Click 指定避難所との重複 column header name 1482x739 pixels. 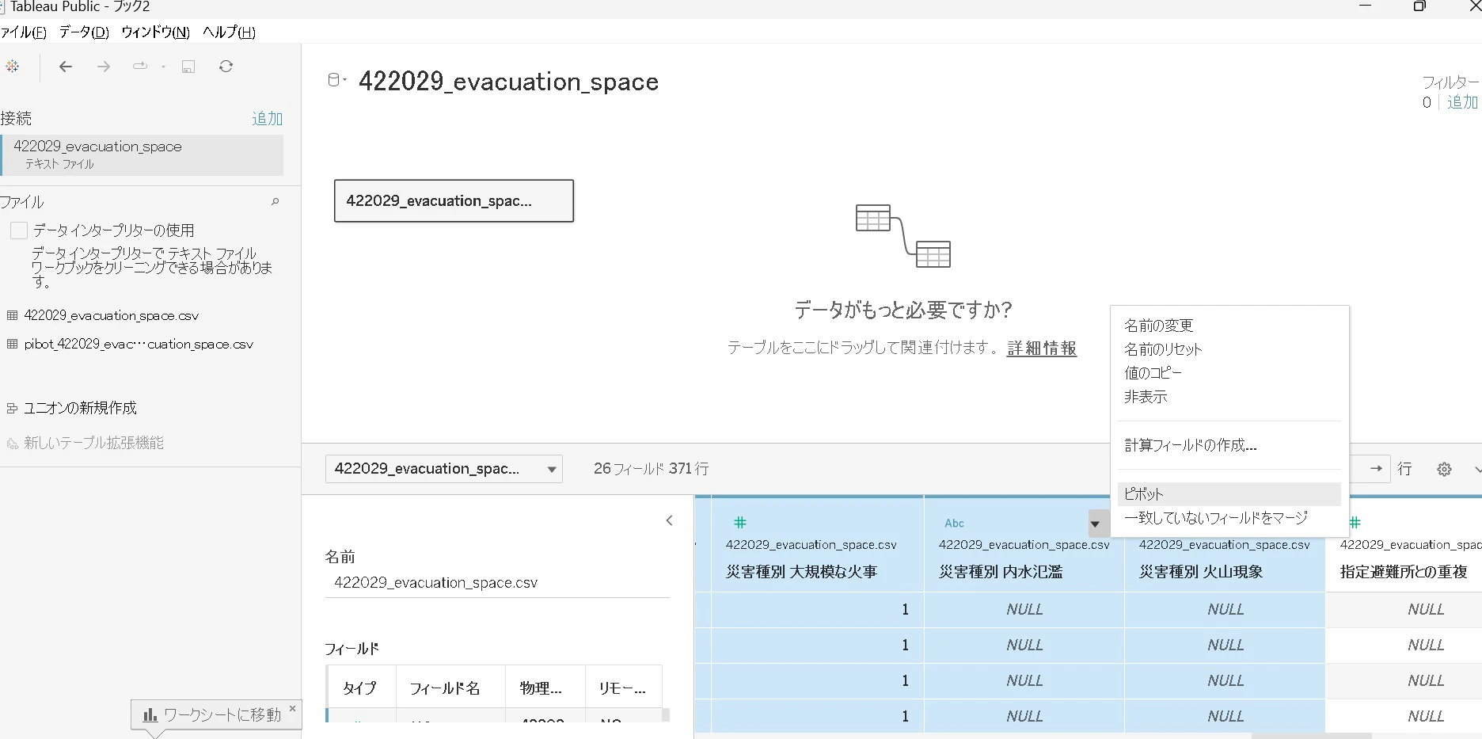(1404, 572)
